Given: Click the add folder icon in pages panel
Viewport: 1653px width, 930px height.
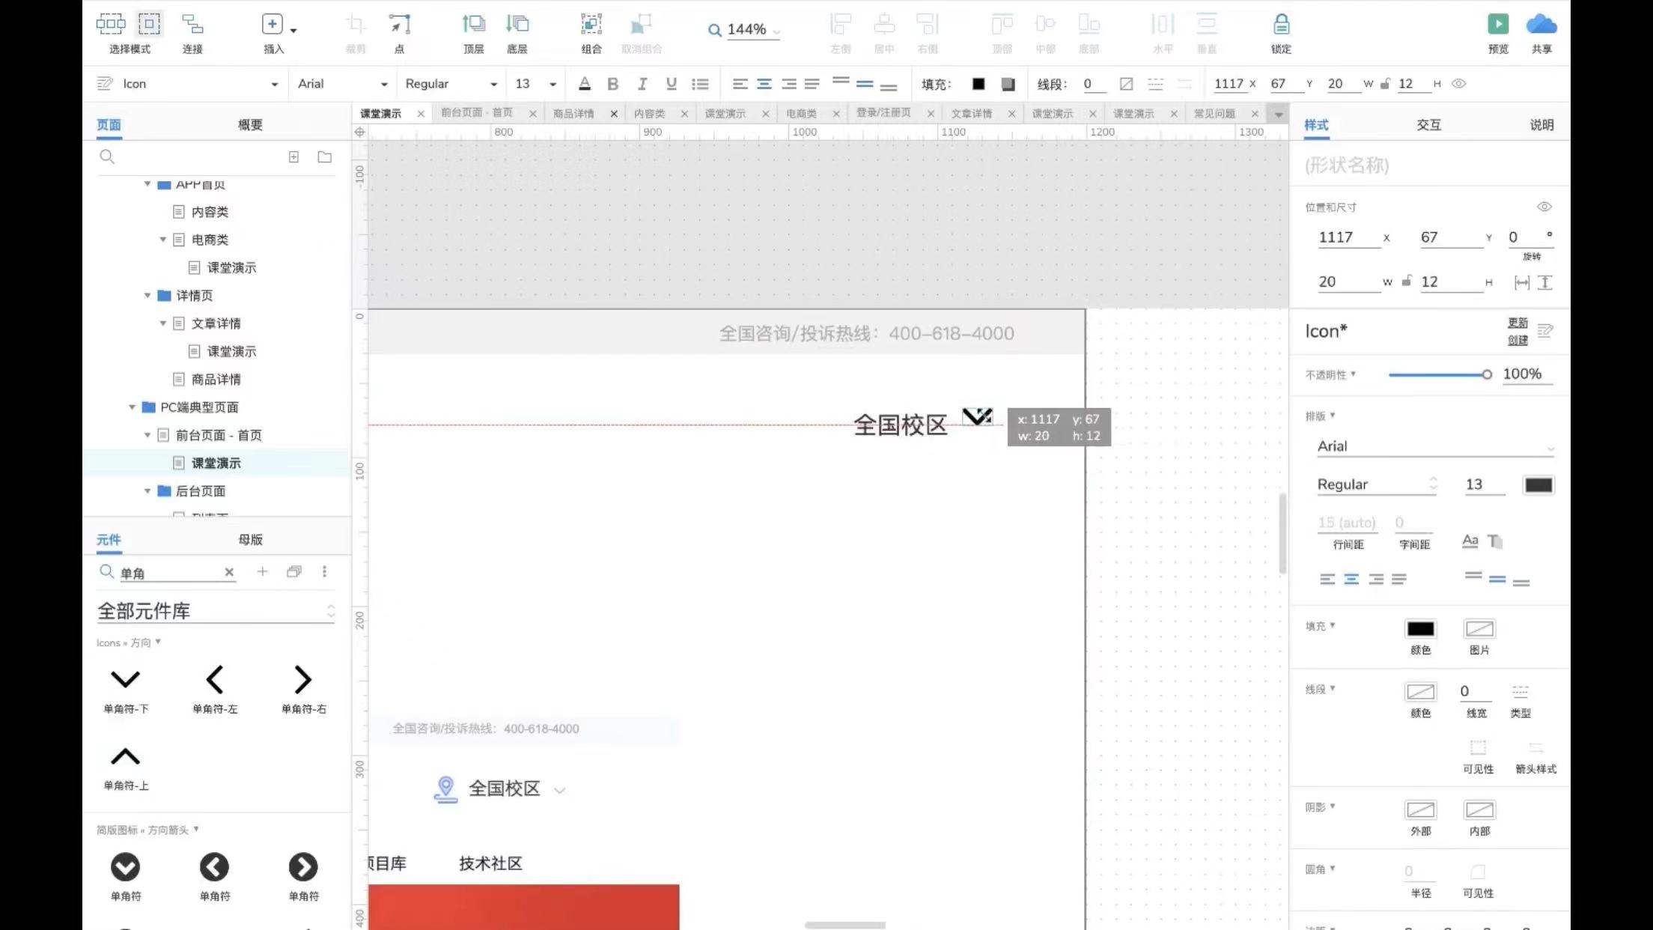Looking at the screenshot, I should [x=324, y=157].
